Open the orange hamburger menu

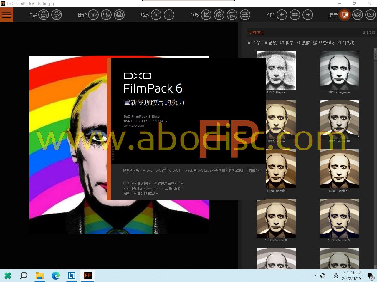pyautogui.click(x=6, y=15)
